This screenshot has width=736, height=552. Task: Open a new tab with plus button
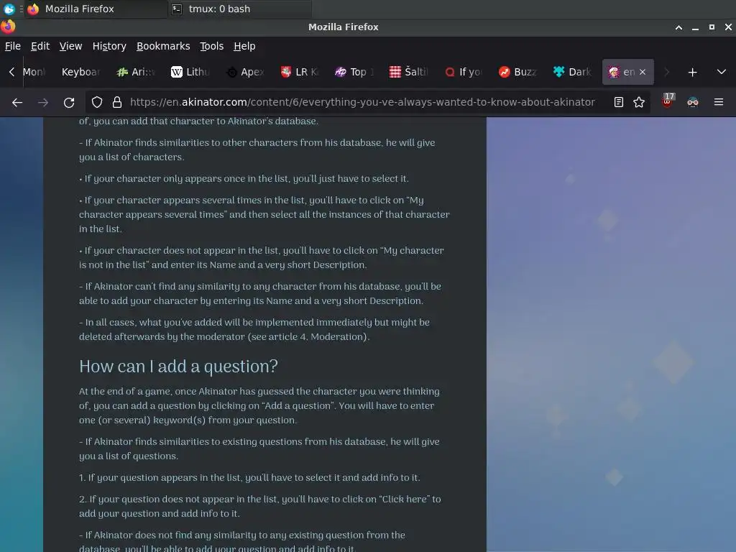pos(692,73)
